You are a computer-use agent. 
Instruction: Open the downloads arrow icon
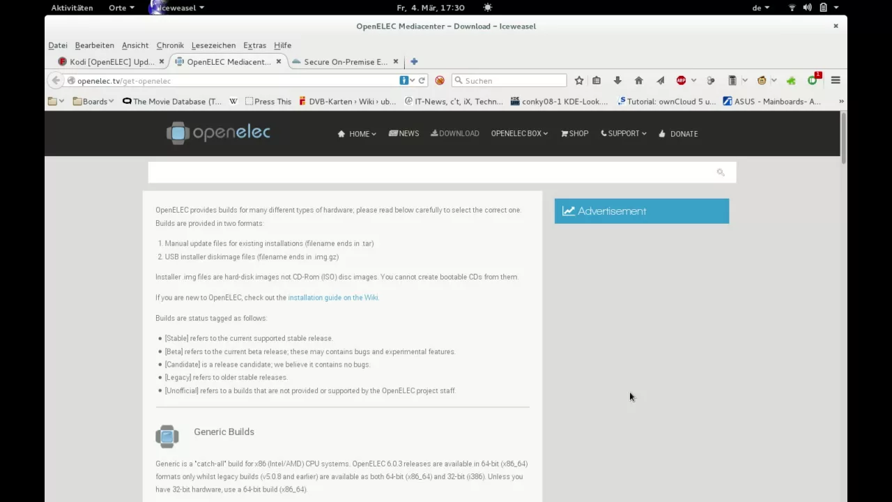[617, 80]
